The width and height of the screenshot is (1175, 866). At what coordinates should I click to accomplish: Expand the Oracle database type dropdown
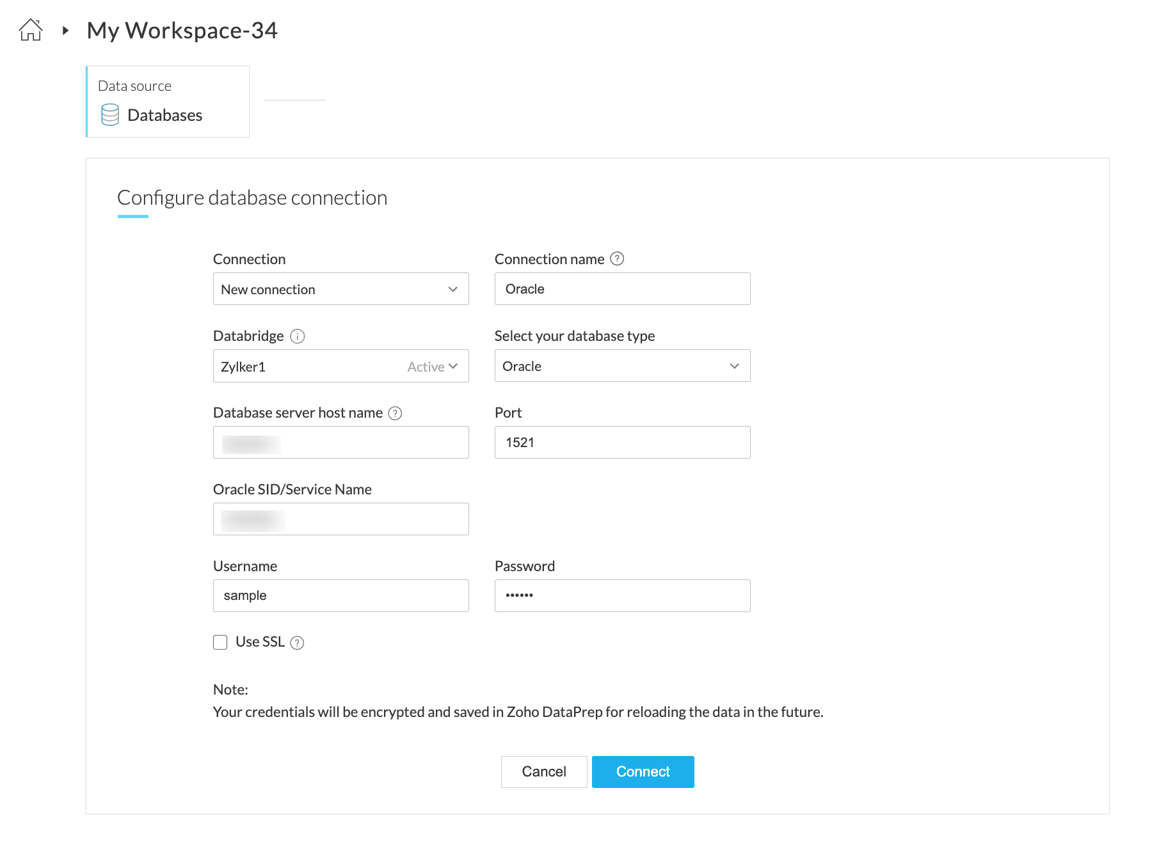(x=622, y=366)
